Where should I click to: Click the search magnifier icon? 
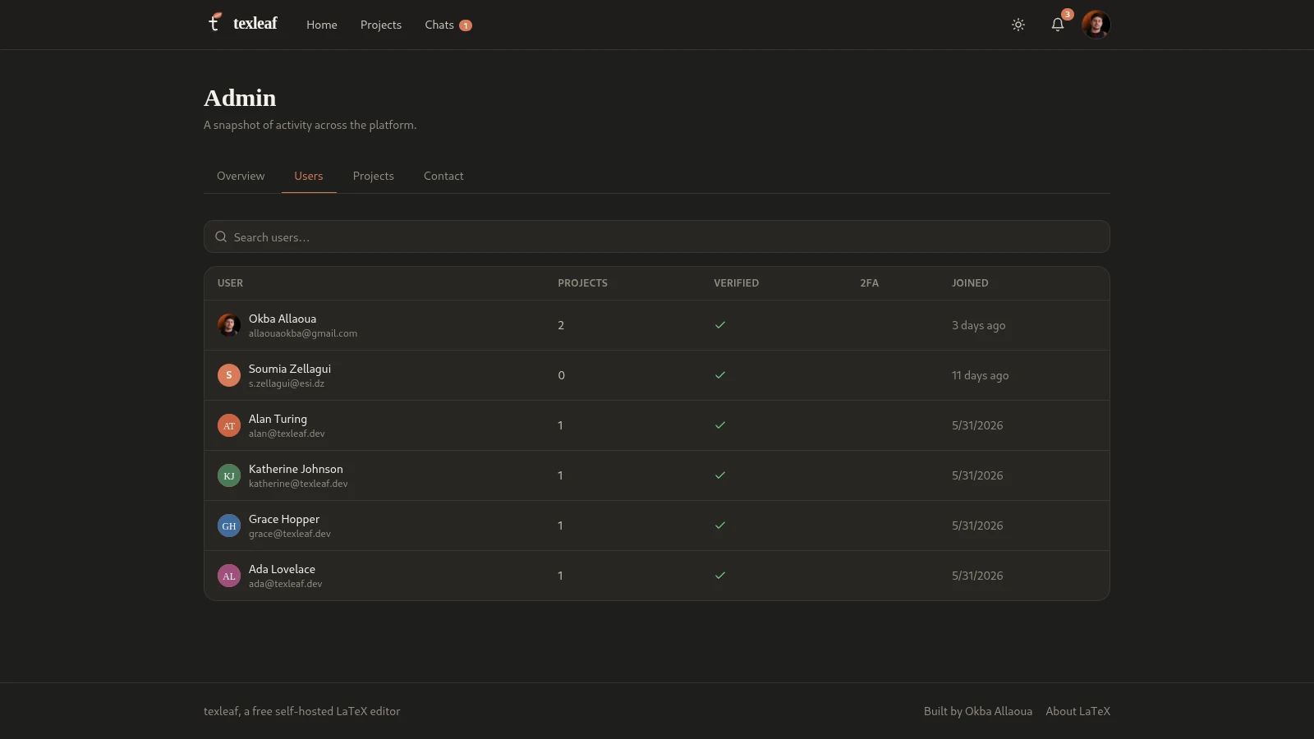(221, 236)
